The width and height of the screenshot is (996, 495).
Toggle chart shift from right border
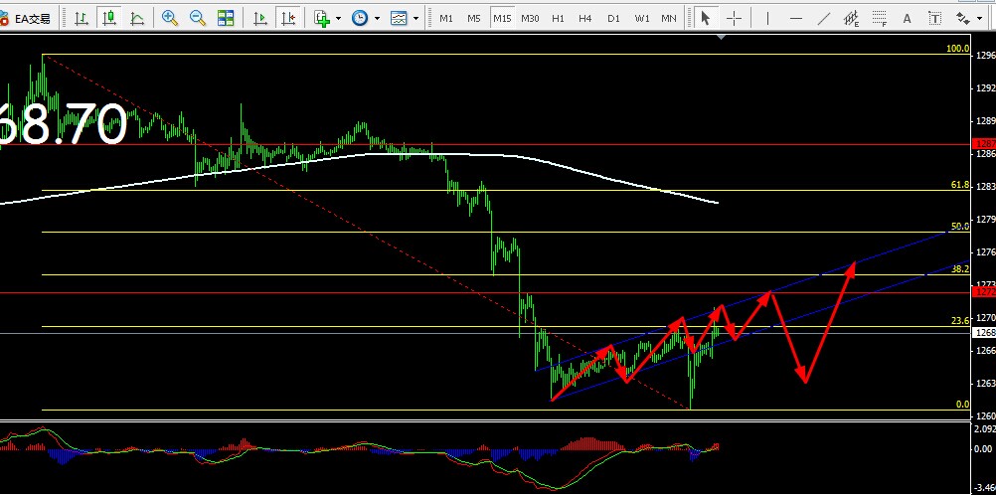[288, 19]
